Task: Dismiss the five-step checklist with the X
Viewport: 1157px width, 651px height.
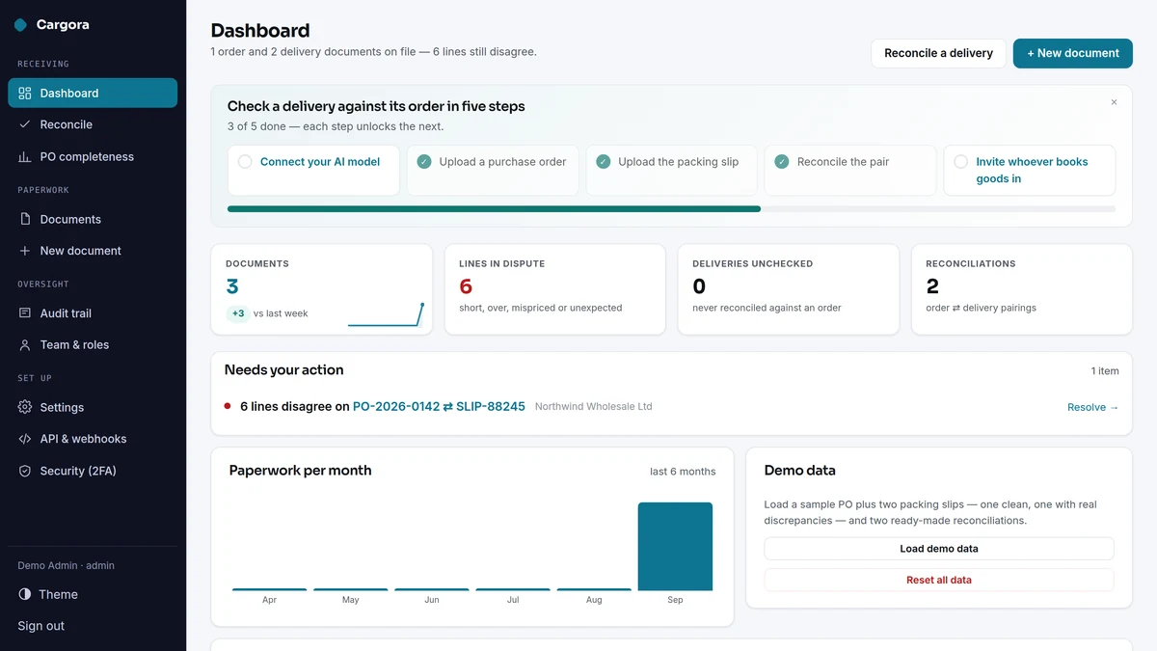Action: pyautogui.click(x=1114, y=102)
